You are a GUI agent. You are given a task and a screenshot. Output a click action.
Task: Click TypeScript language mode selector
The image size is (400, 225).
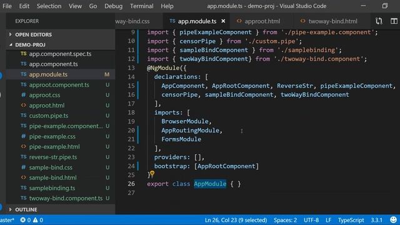click(351, 220)
